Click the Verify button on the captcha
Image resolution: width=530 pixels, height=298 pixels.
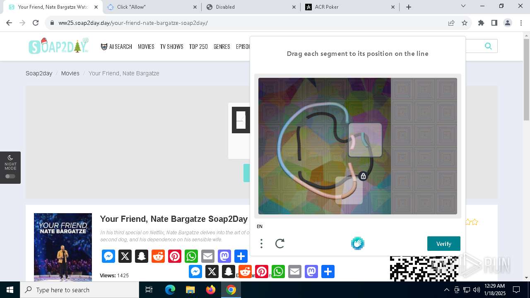pos(444,244)
